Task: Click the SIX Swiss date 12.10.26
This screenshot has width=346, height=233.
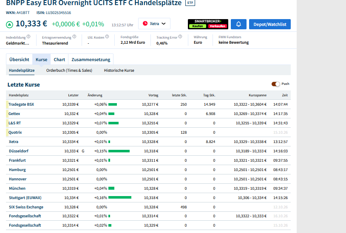Action: click(x=281, y=207)
